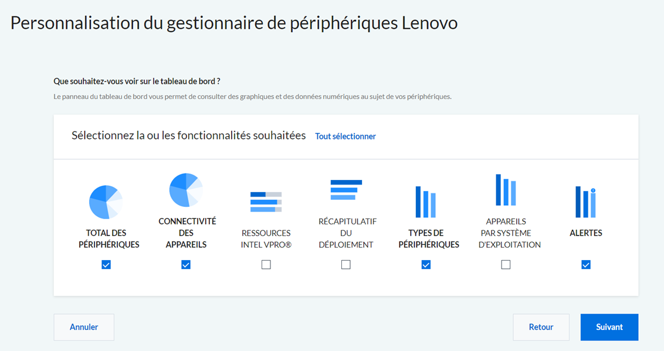Select the Connectivité des appareils pie icon
This screenshot has width=664, height=351.
point(186,190)
